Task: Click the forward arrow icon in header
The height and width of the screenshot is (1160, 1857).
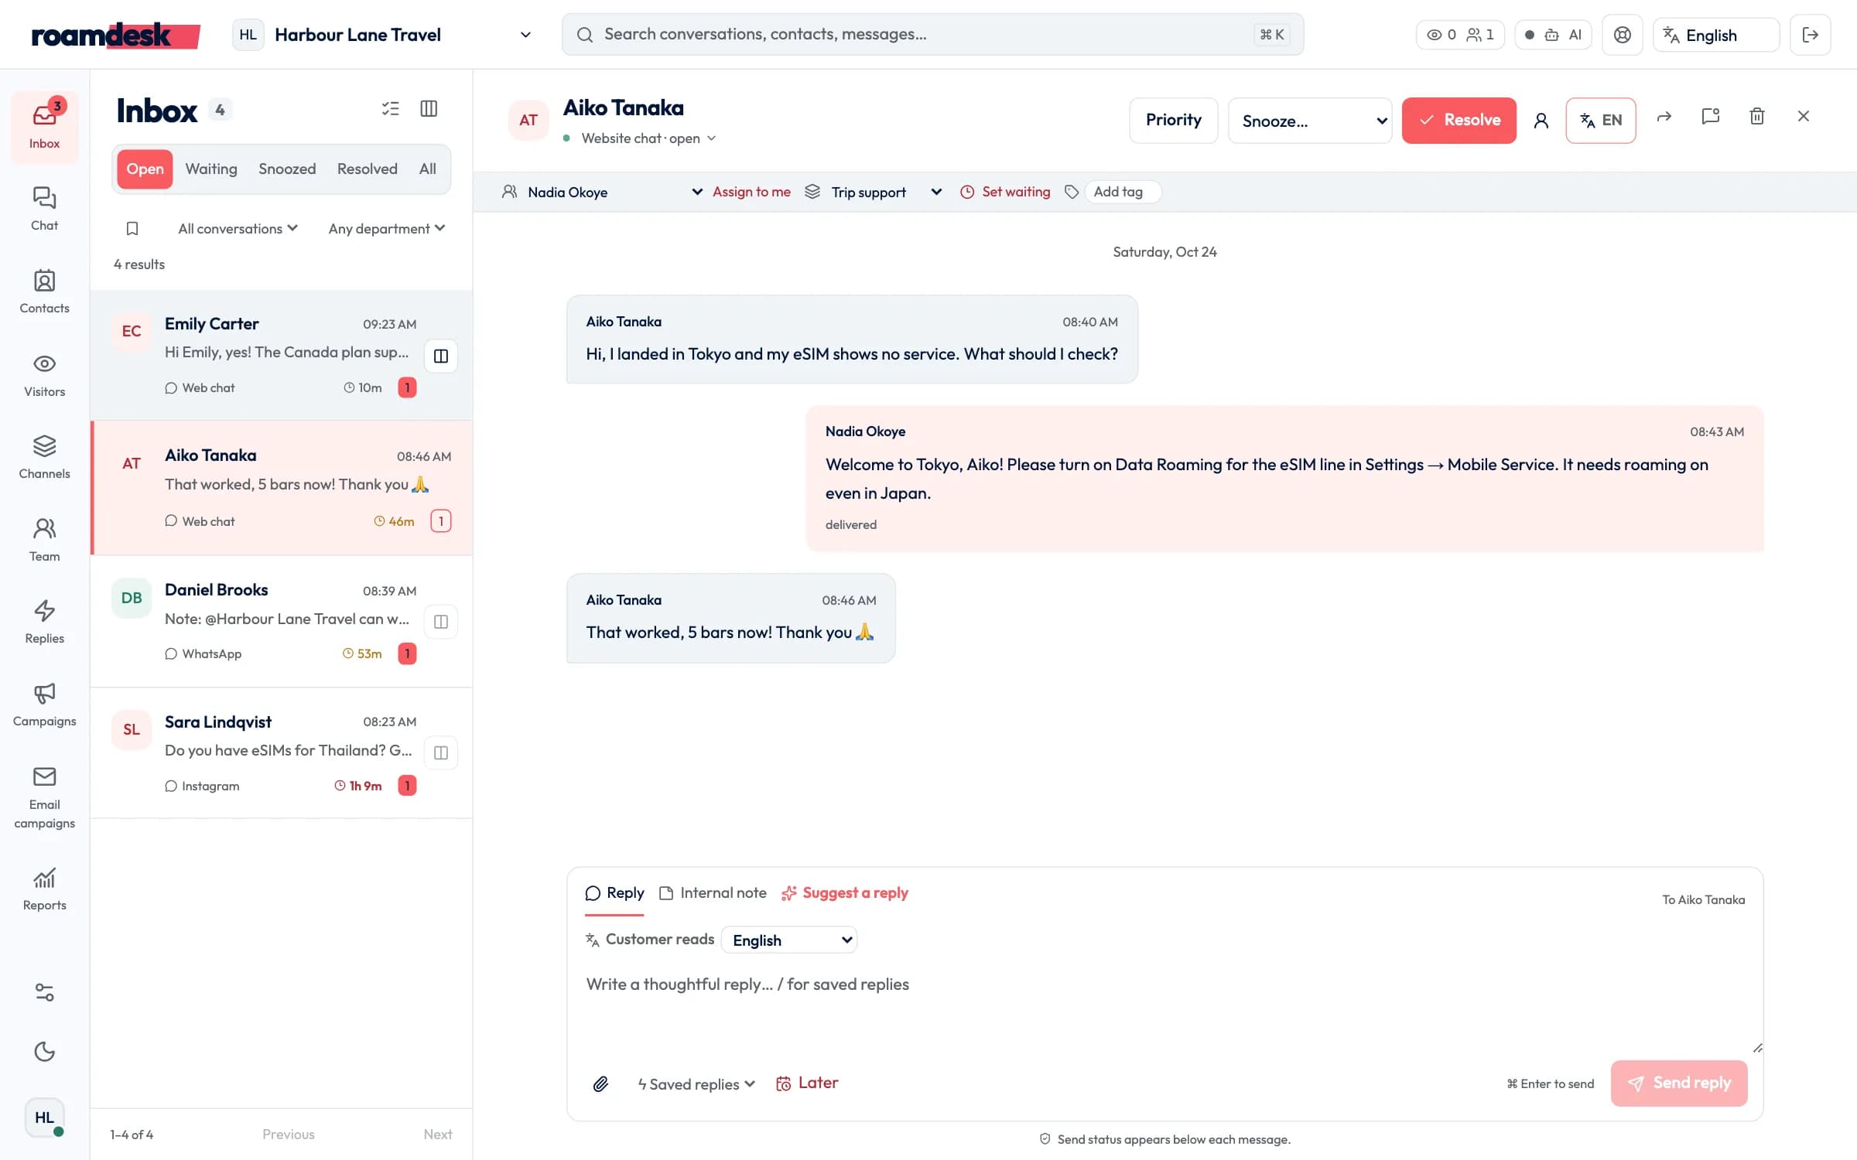Action: pyautogui.click(x=1664, y=116)
